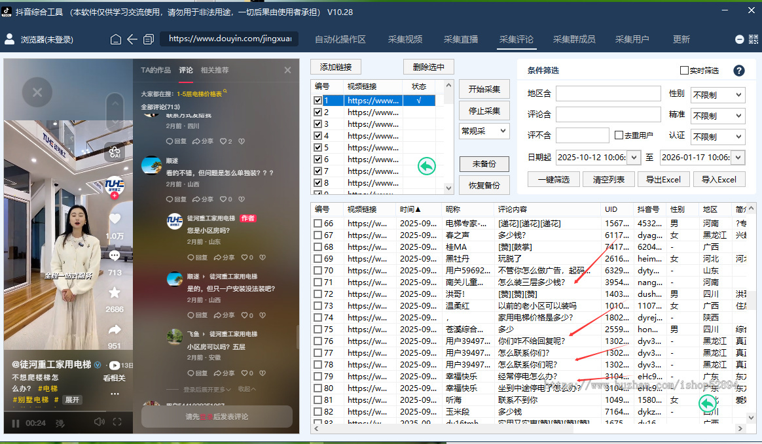The image size is (762, 444).
Task: Click the 评论含 input field
Action: [x=608, y=114]
